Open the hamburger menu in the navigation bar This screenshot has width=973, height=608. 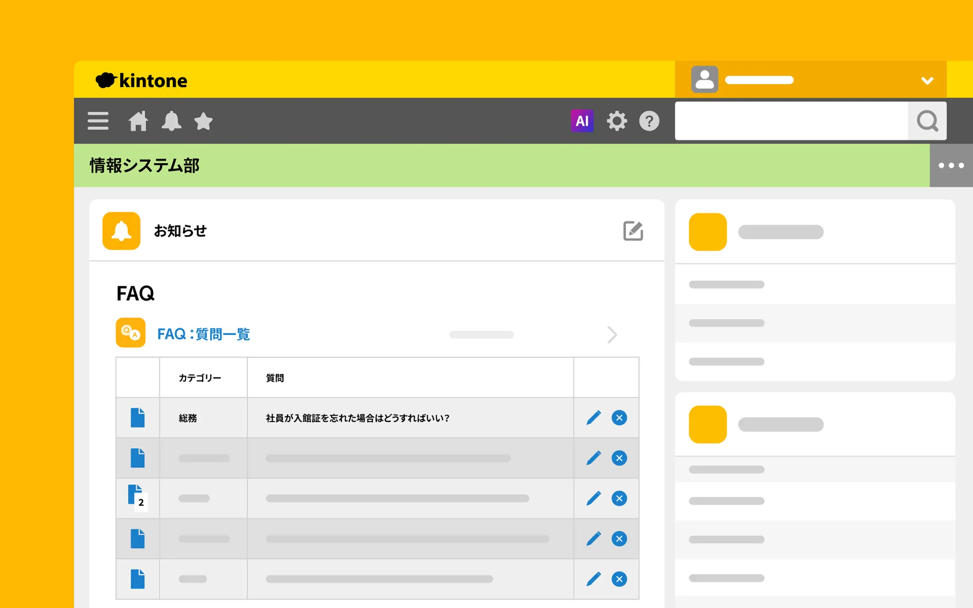pyautogui.click(x=98, y=121)
